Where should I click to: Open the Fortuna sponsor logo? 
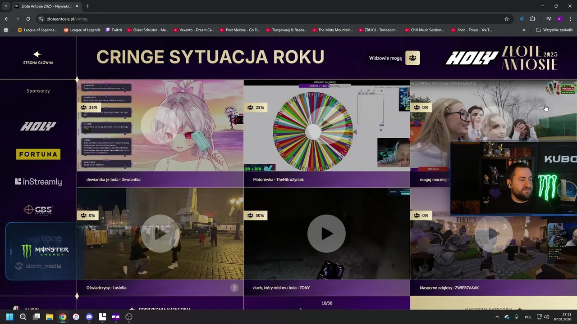[x=38, y=154]
